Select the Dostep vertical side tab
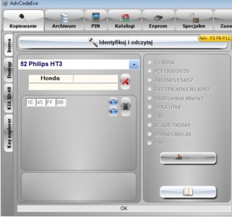Screen dimensions: 232x218 (x=9, y=70)
